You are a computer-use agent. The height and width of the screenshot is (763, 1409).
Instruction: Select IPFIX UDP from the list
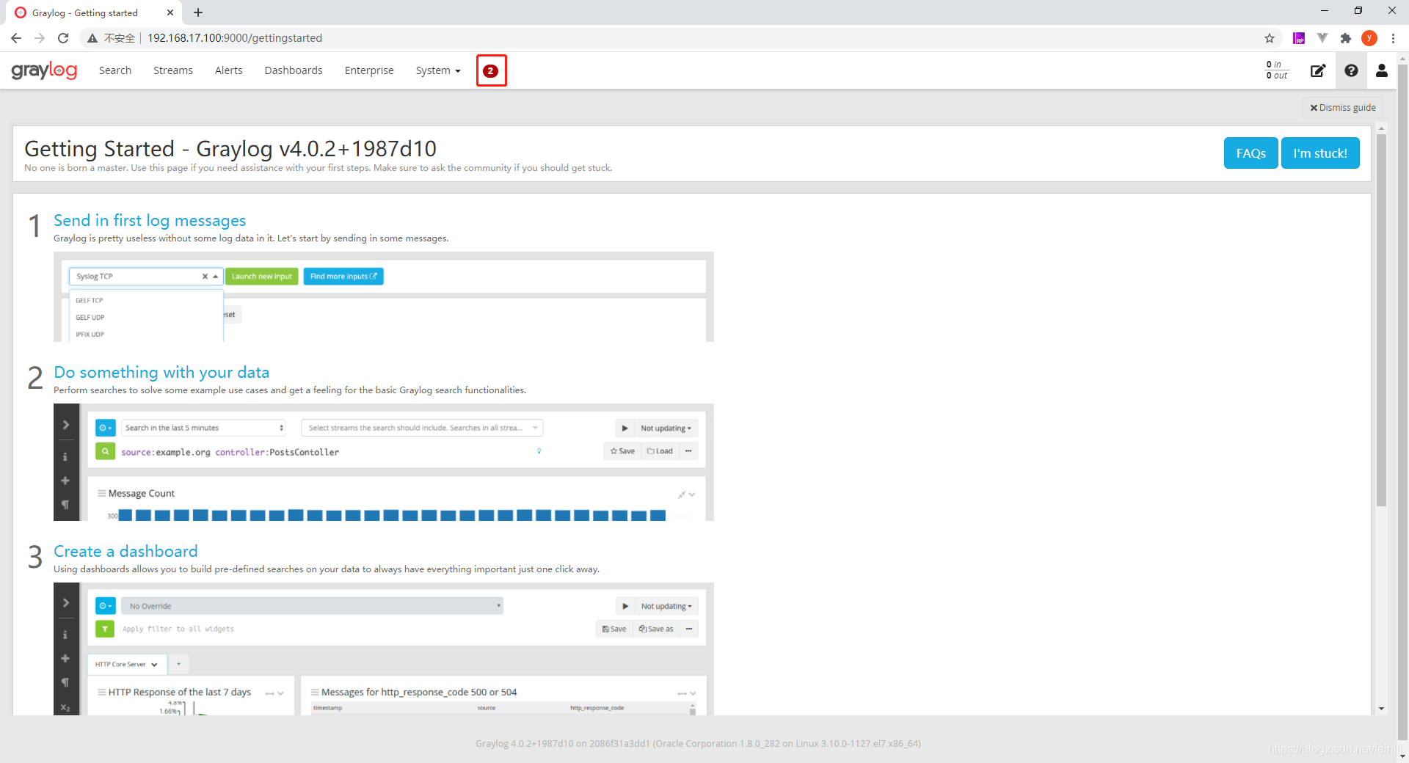[90, 334]
